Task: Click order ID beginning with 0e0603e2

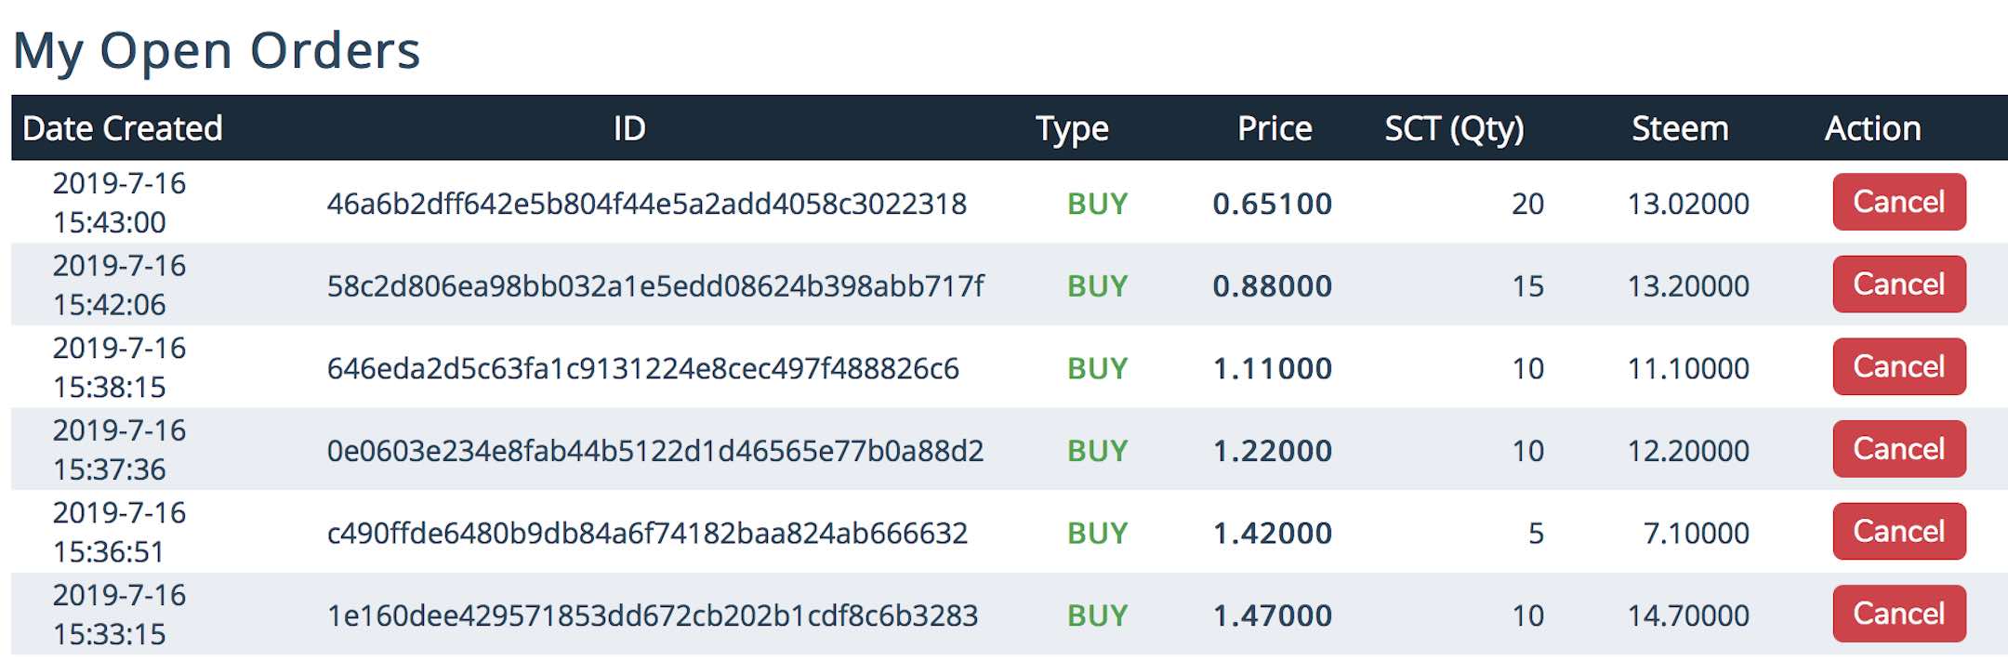Action: pyautogui.click(x=655, y=451)
